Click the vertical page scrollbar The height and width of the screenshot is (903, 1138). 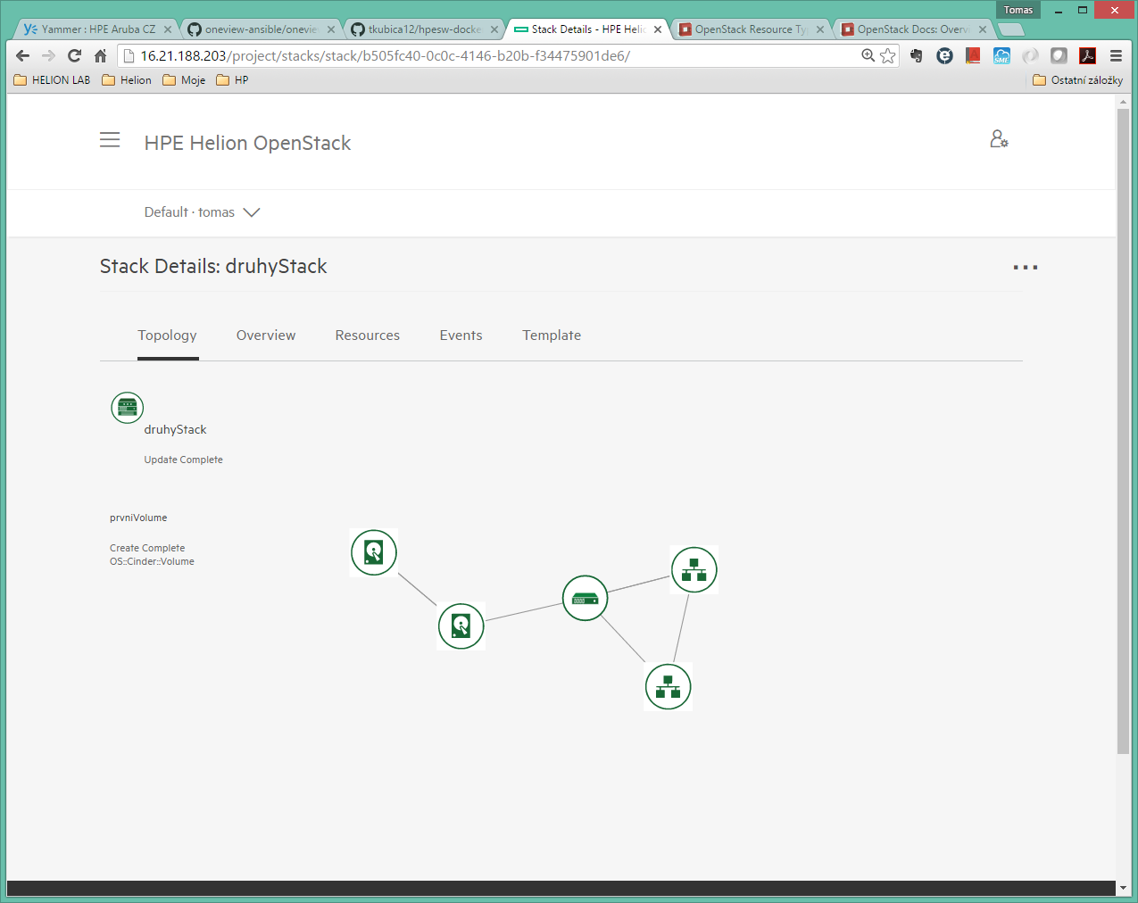point(1123,432)
